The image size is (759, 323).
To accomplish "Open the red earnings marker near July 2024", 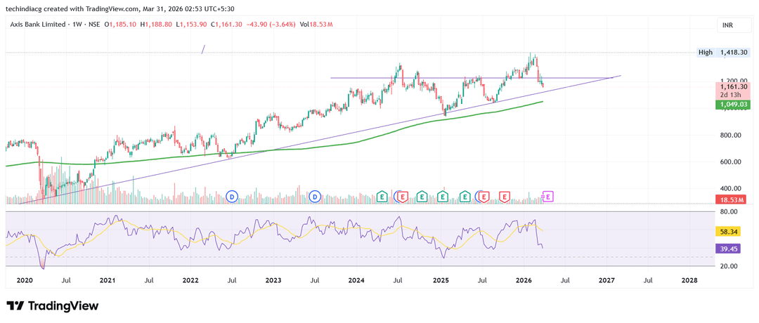I will pyautogui.click(x=402, y=197).
